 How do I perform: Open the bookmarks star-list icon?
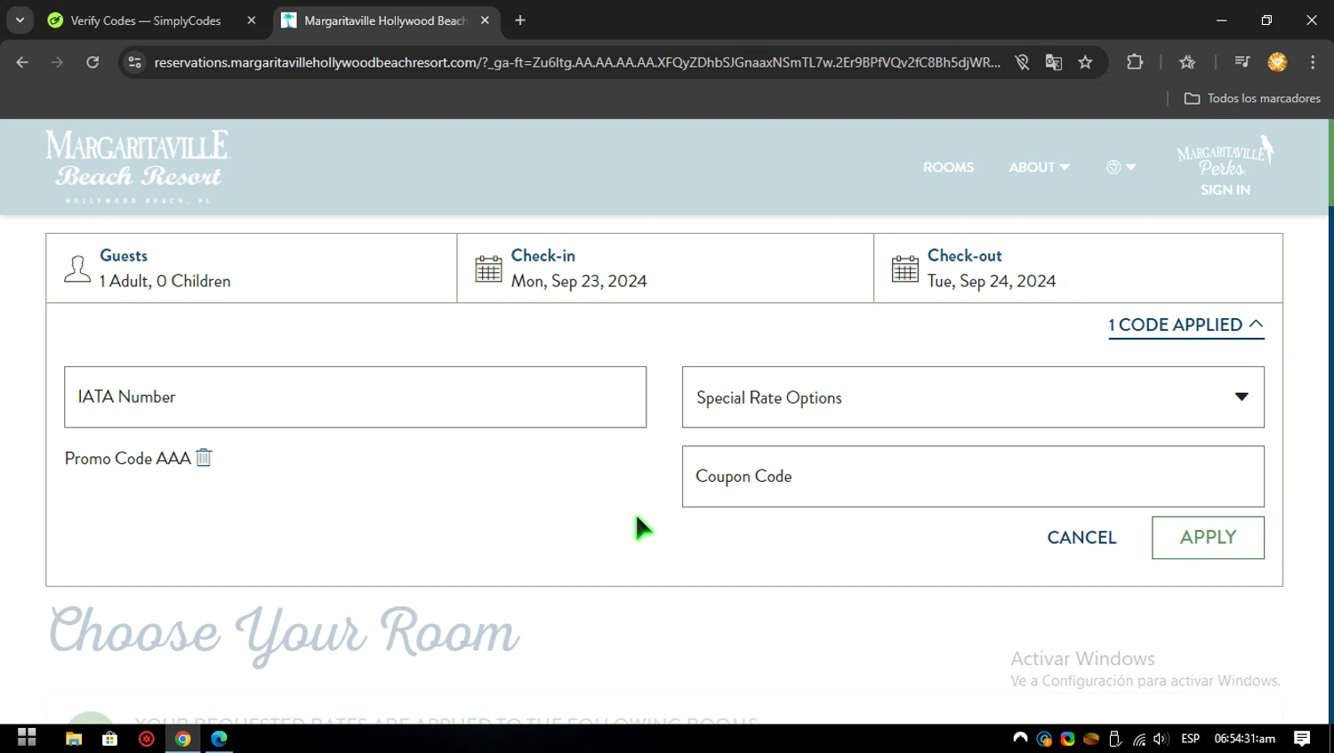point(1187,62)
